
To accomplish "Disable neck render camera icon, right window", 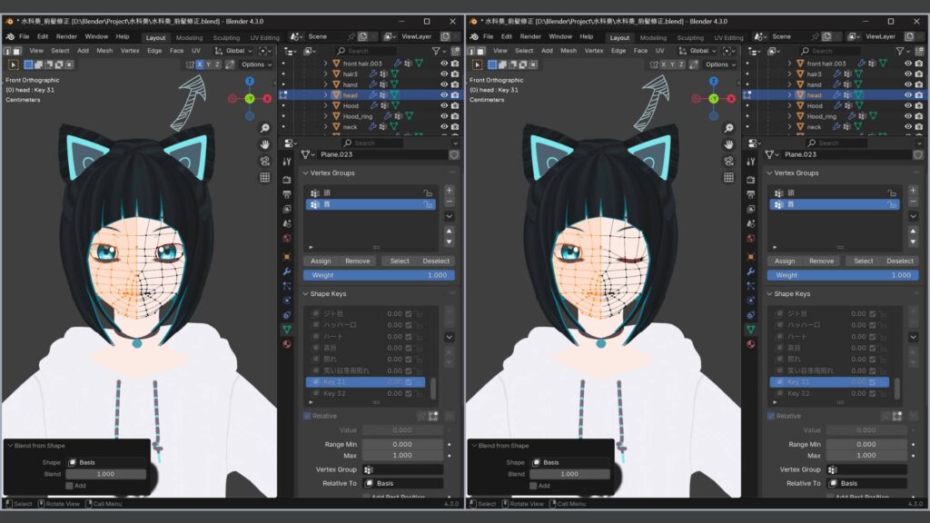I will (919, 127).
